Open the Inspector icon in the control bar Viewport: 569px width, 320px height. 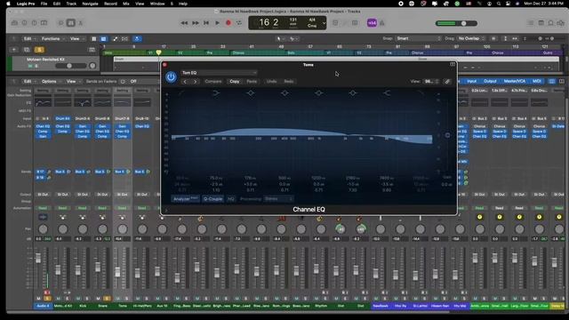point(24,23)
